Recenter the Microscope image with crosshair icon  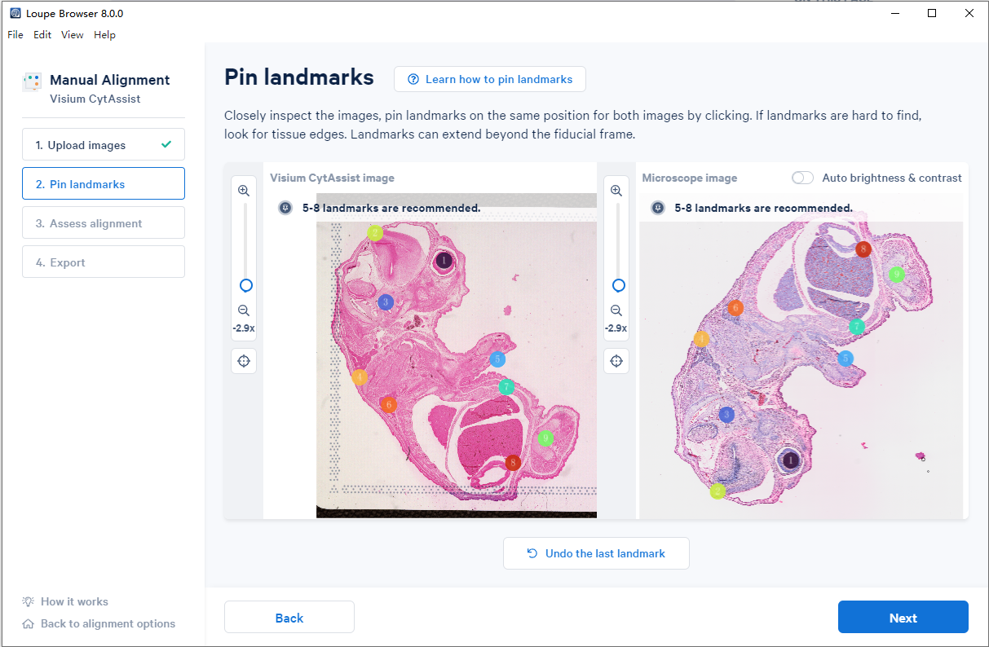(616, 360)
